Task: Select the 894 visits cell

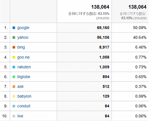Action: tap(84, 77)
